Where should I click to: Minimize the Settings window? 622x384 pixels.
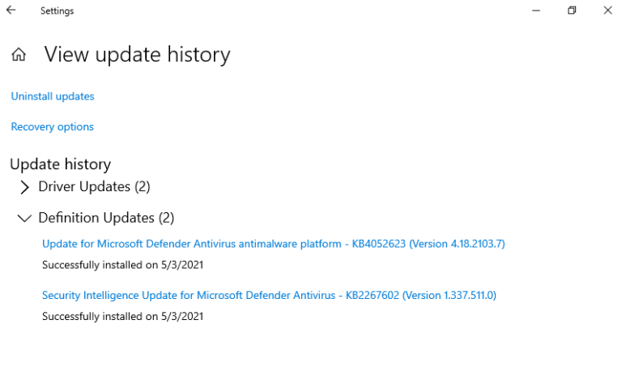click(x=536, y=11)
